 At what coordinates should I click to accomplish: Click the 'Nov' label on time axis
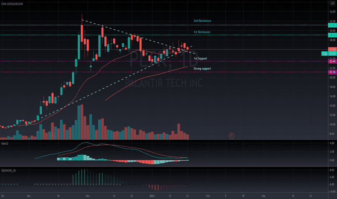point(29,196)
